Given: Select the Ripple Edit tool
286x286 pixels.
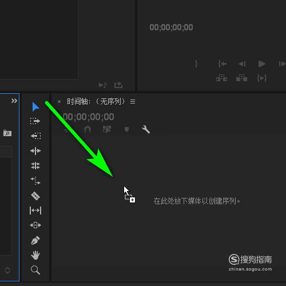Looking at the screenshot, I should [x=35, y=151].
